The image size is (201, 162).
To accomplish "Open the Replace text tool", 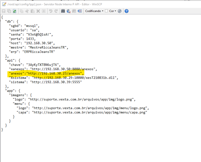I will [69, 11].
